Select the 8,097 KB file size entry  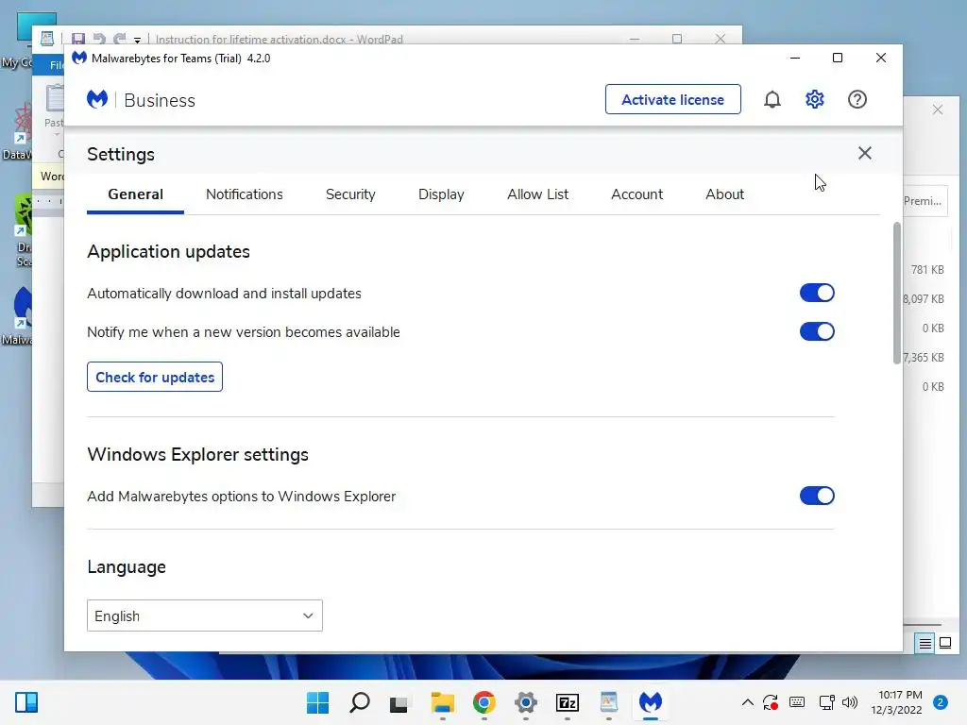click(x=924, y=299)
